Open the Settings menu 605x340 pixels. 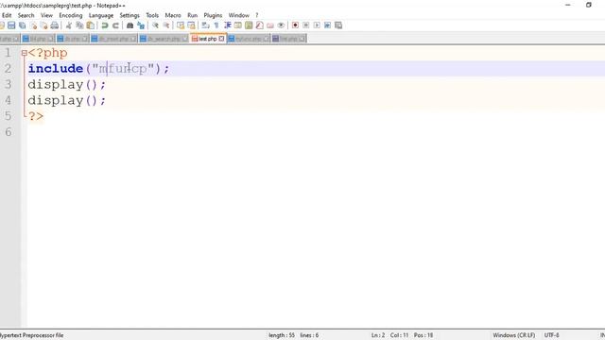tap(130, 15)
